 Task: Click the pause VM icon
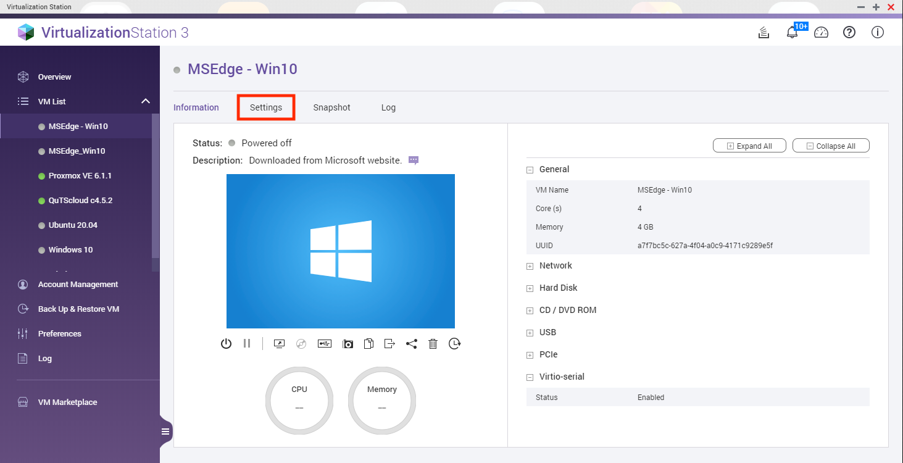tap(247, 344)
